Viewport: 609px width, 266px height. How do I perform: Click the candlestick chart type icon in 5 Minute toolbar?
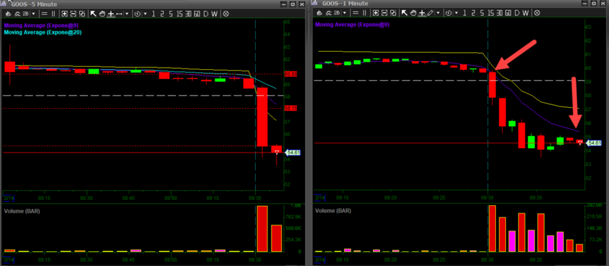click(x=8, y=13)
